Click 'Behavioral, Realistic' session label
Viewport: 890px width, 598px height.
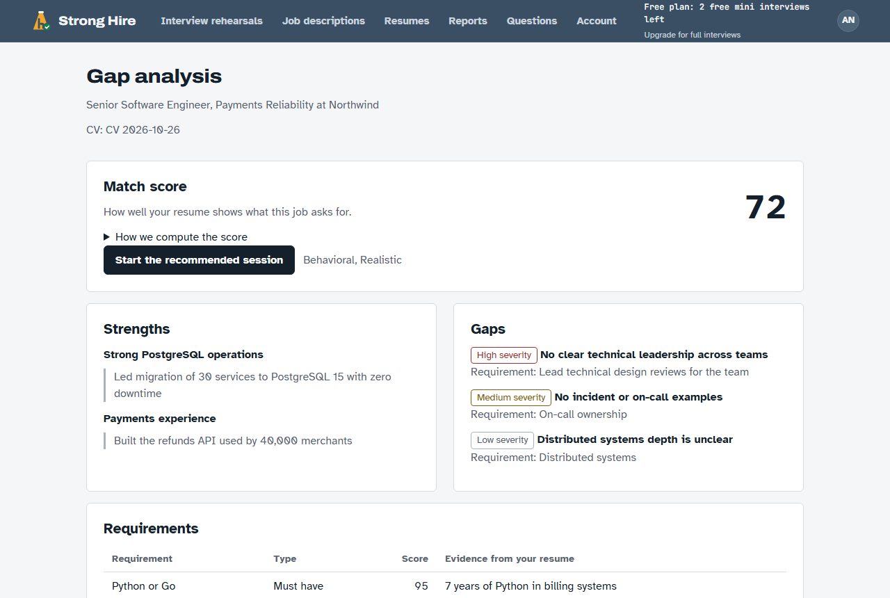point(353,260)
